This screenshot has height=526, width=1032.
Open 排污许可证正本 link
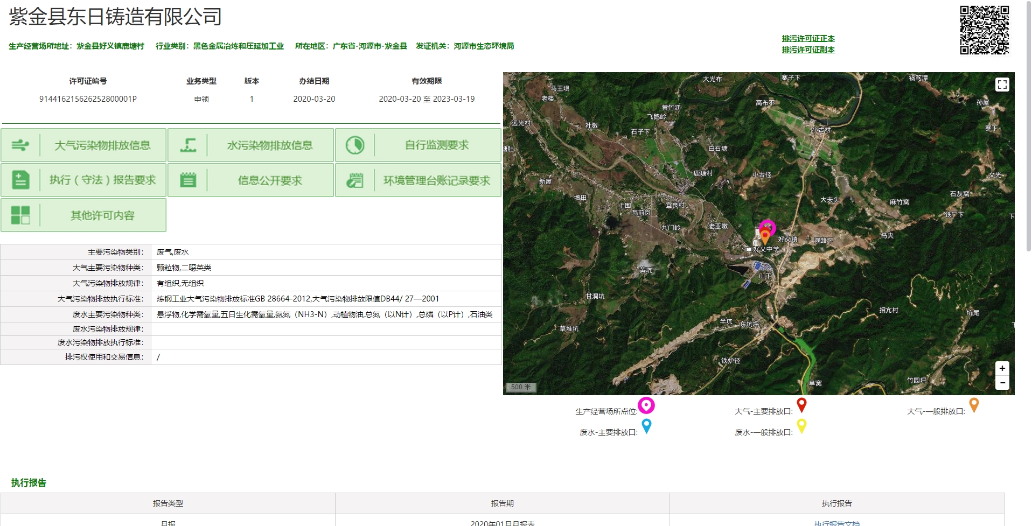(x=808, y=38)
